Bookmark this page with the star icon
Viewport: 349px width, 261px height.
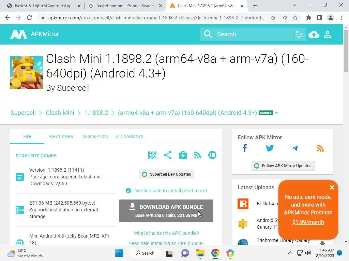[x=295, y=18]
